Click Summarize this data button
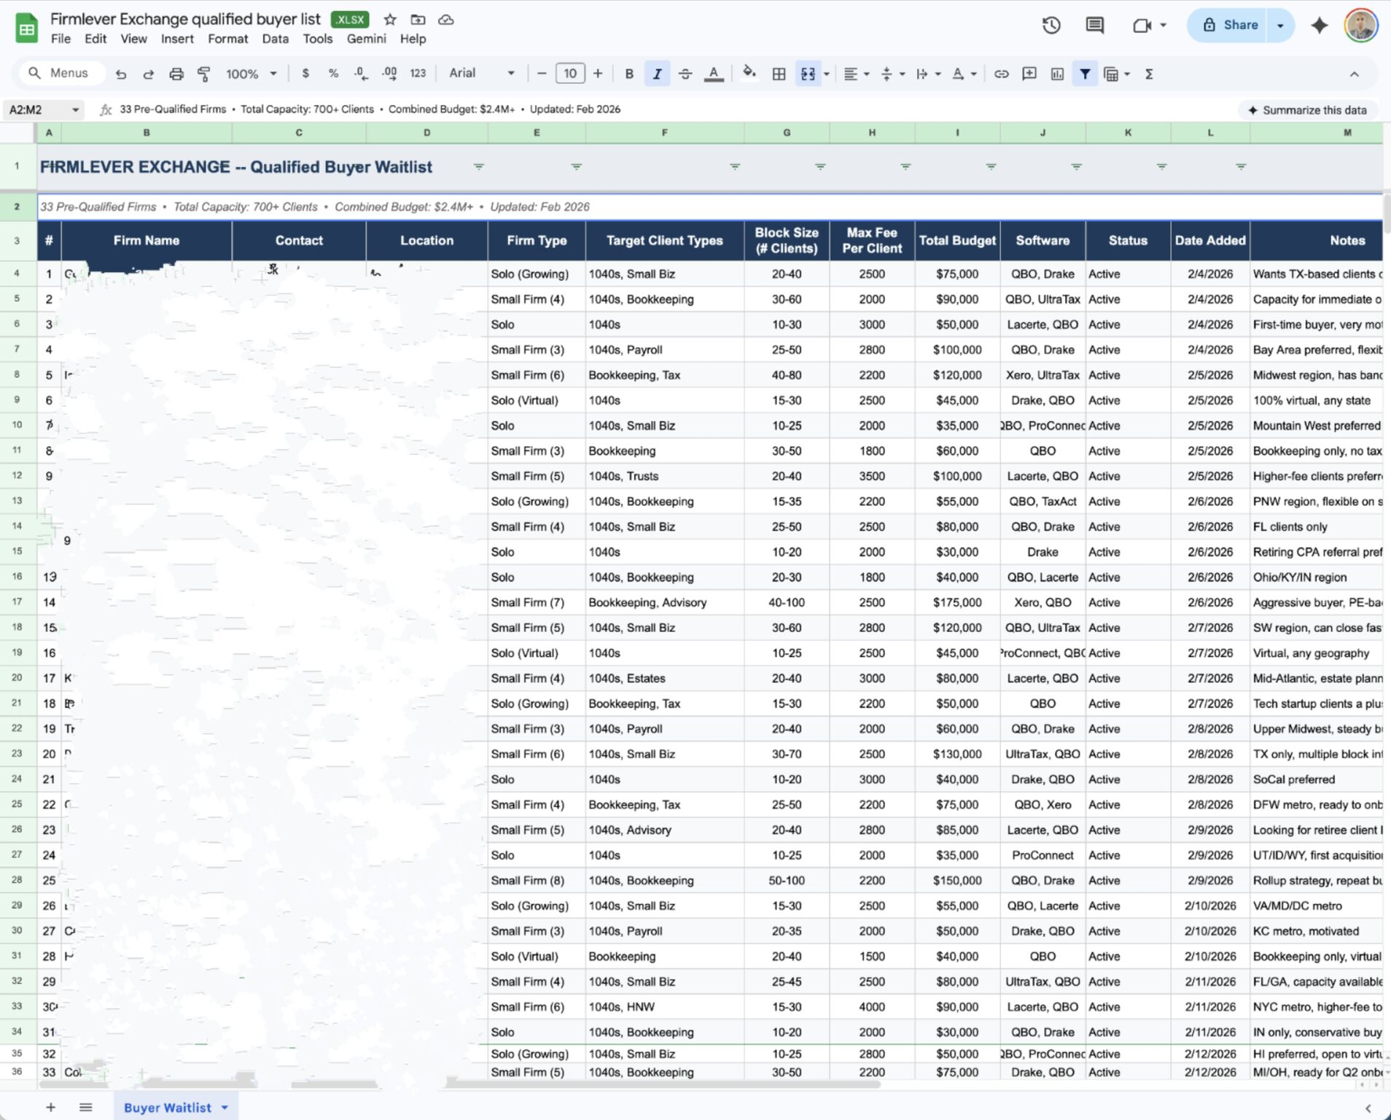Viewport: 1391px width, 1120px height. [x=1307, y=110]
